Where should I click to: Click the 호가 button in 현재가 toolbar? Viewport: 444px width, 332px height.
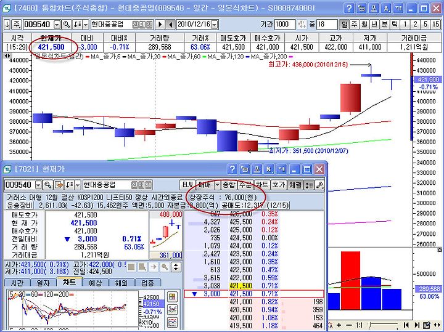coord(278,185)
